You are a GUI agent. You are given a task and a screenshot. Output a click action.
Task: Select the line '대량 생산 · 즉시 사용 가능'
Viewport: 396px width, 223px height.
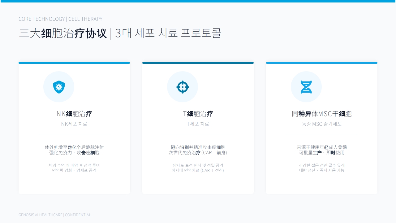point(322,170)
